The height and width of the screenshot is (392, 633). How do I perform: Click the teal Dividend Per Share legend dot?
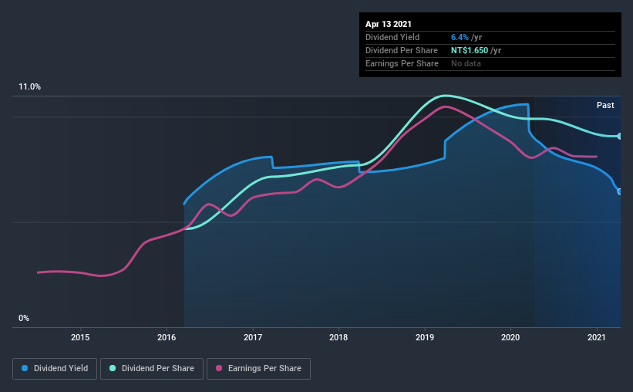tap(113, 368)
